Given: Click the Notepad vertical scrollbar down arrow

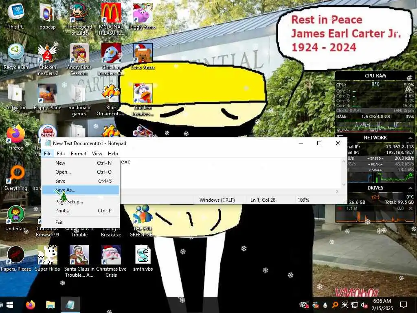Looking at the screenshot, I should 344,185.
